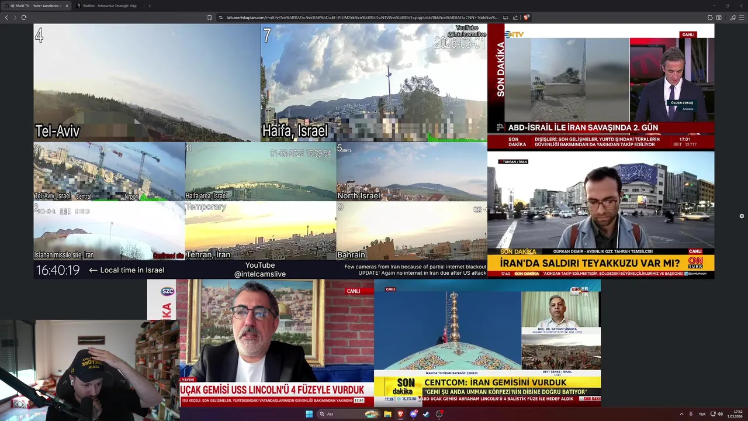Click the SZC TV live stream video

(261, 343)
